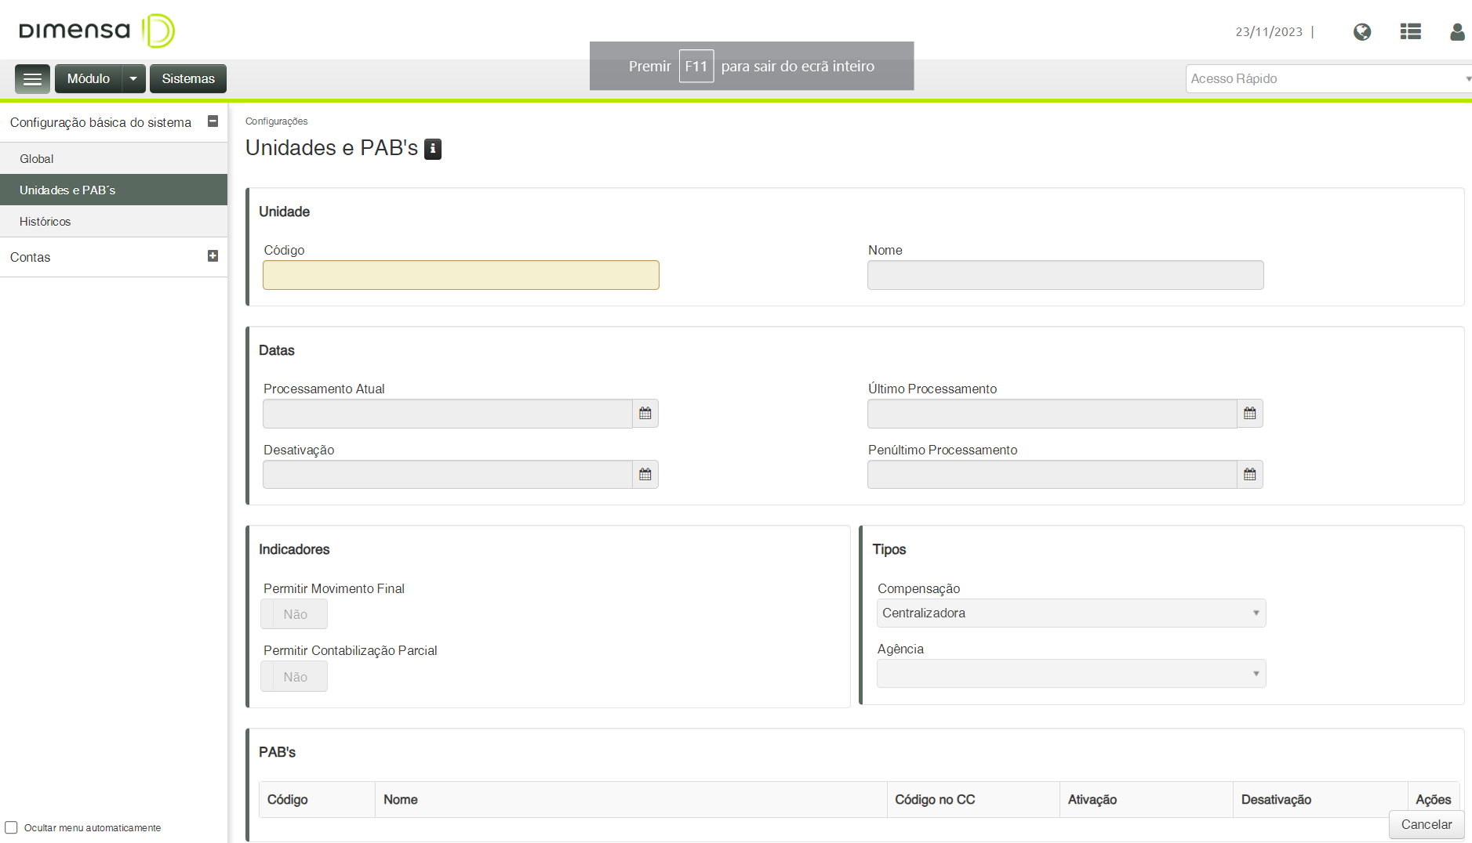Check Ocultar menu automaticamente checkbox
The image size is (1472, 843).
point(12,827)
